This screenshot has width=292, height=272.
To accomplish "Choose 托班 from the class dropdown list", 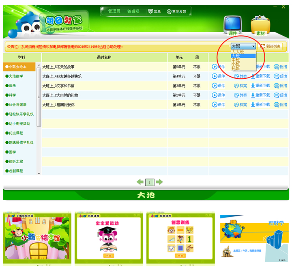I will point(236,69).
